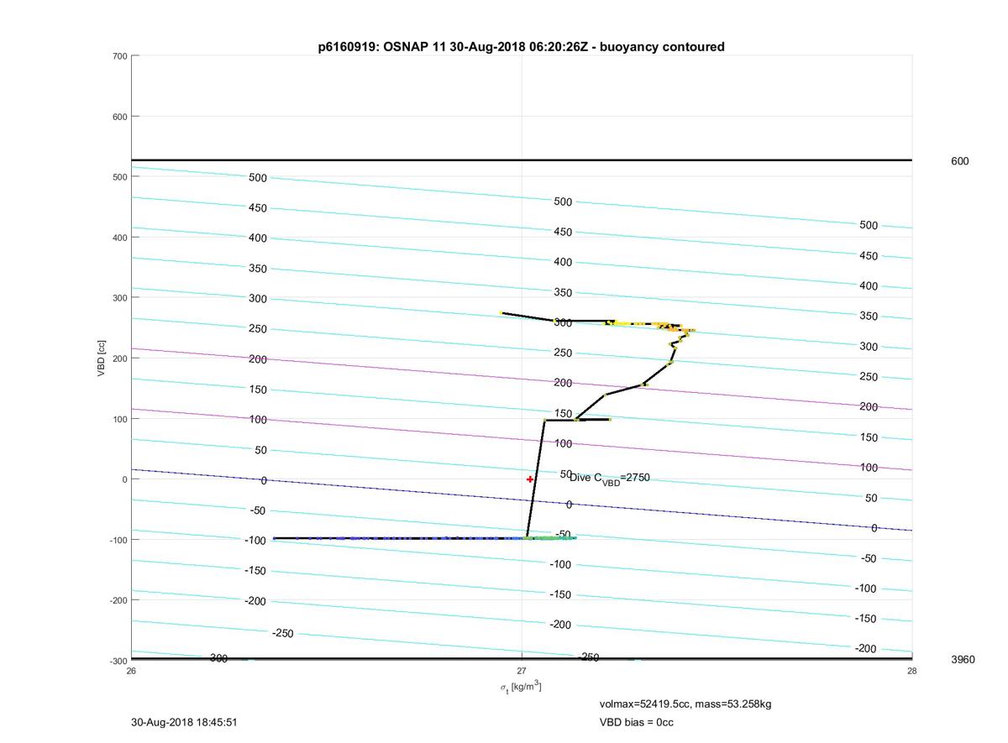The height and width of the screenshot is (743, 1008).
Task: Click VBD axis tick label '400'
Action: click(x=119, y=238)
